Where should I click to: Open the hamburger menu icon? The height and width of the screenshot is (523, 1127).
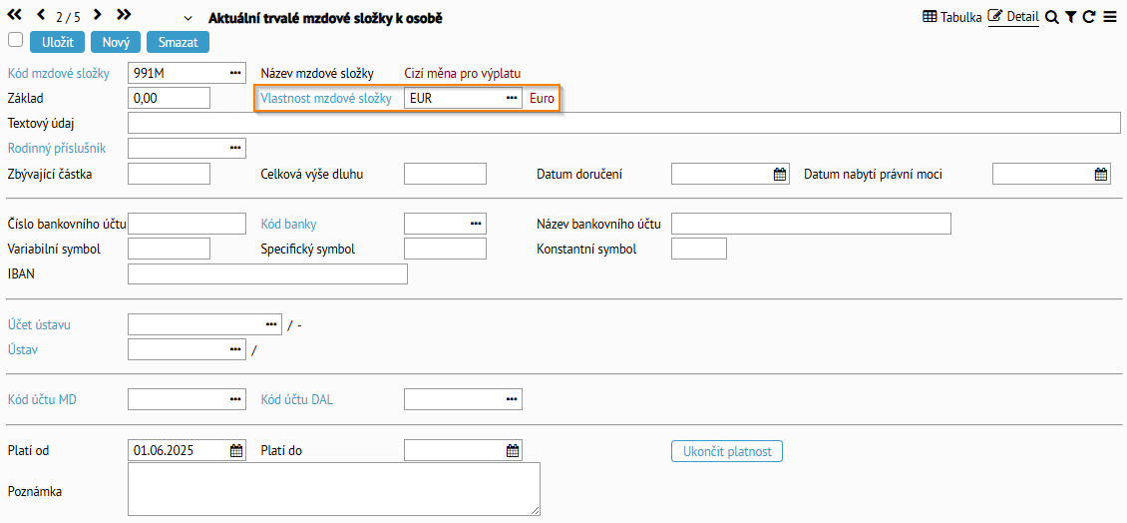(x=1110, y=17)
